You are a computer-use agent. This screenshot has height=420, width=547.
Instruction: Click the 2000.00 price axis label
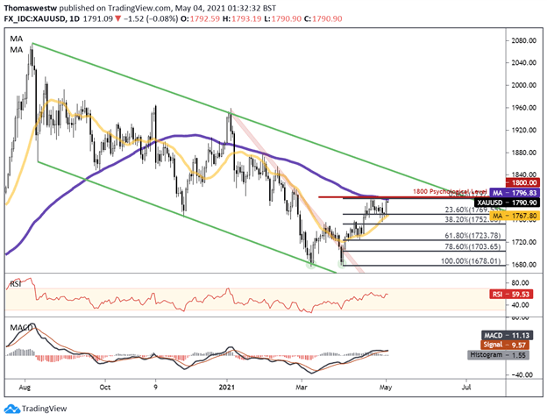click(x=523, y=85)
